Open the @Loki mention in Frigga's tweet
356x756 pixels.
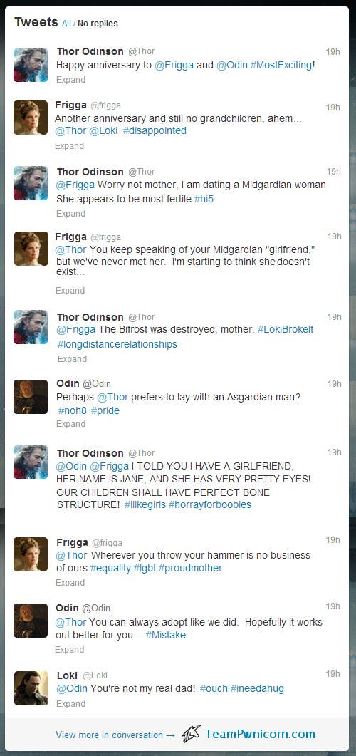[x=103, y=130]
